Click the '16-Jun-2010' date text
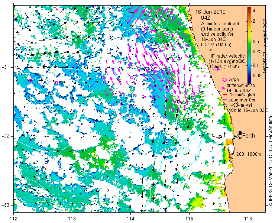The image size is (275, 223). coord(210,12)
